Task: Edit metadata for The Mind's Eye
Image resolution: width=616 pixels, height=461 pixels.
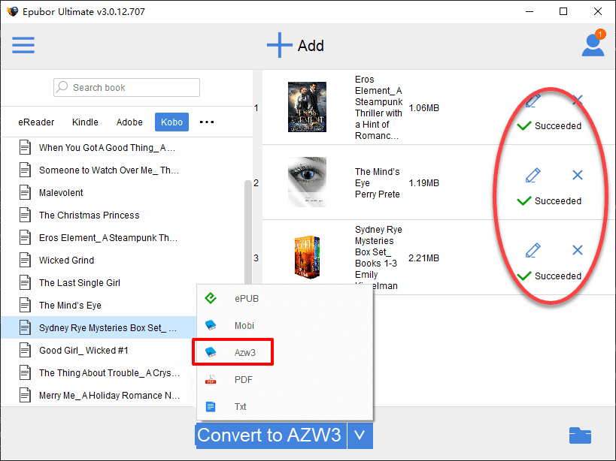Action: coord(533,175)
